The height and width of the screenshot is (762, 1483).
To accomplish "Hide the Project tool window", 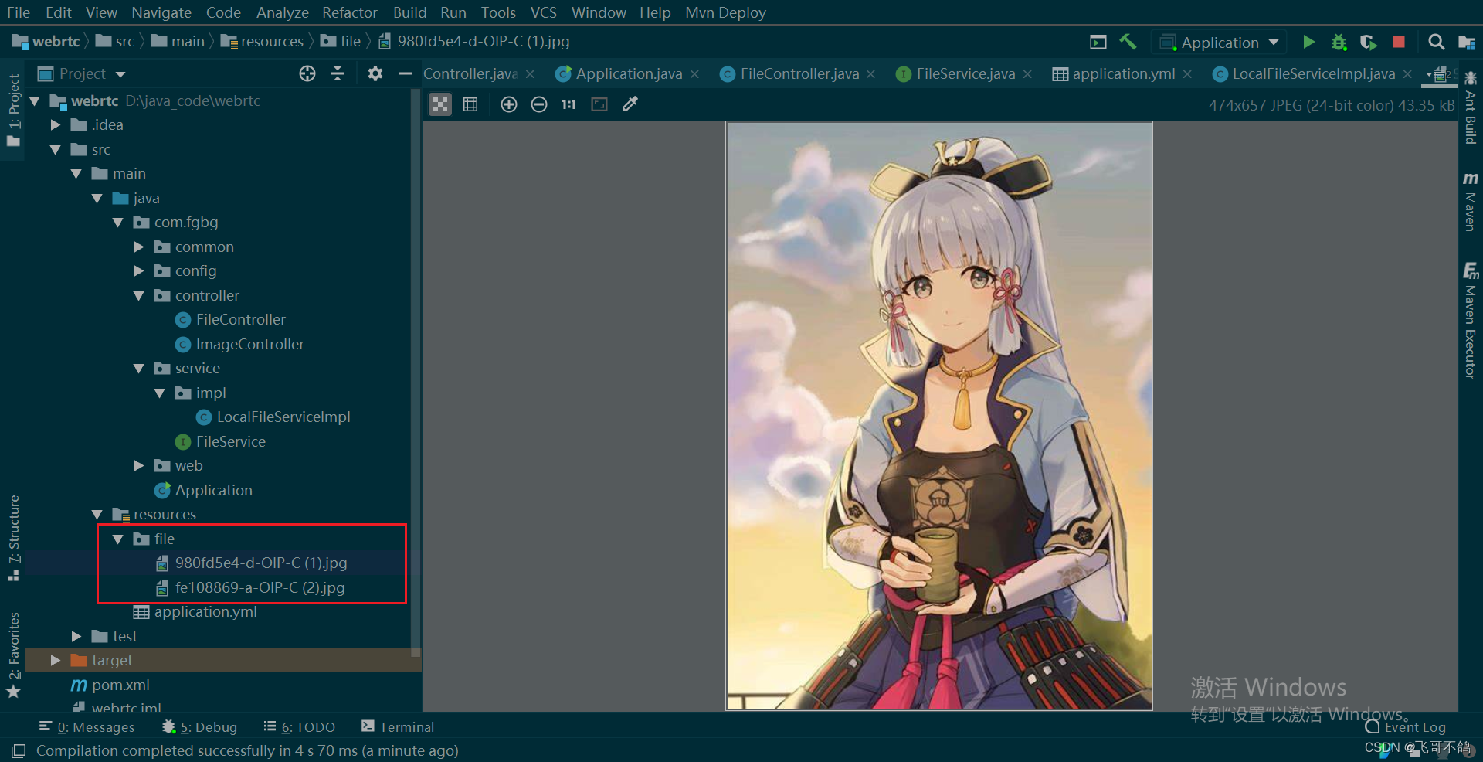I will (x=405, y=73).
